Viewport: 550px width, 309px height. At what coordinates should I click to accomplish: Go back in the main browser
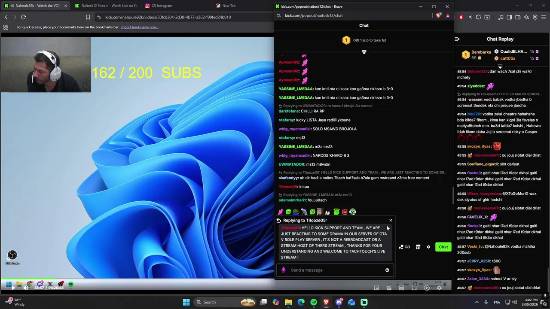pos(6,17)
